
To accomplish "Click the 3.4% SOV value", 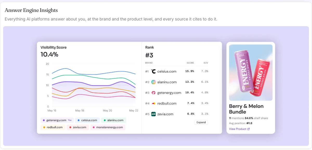I will 205,103.
